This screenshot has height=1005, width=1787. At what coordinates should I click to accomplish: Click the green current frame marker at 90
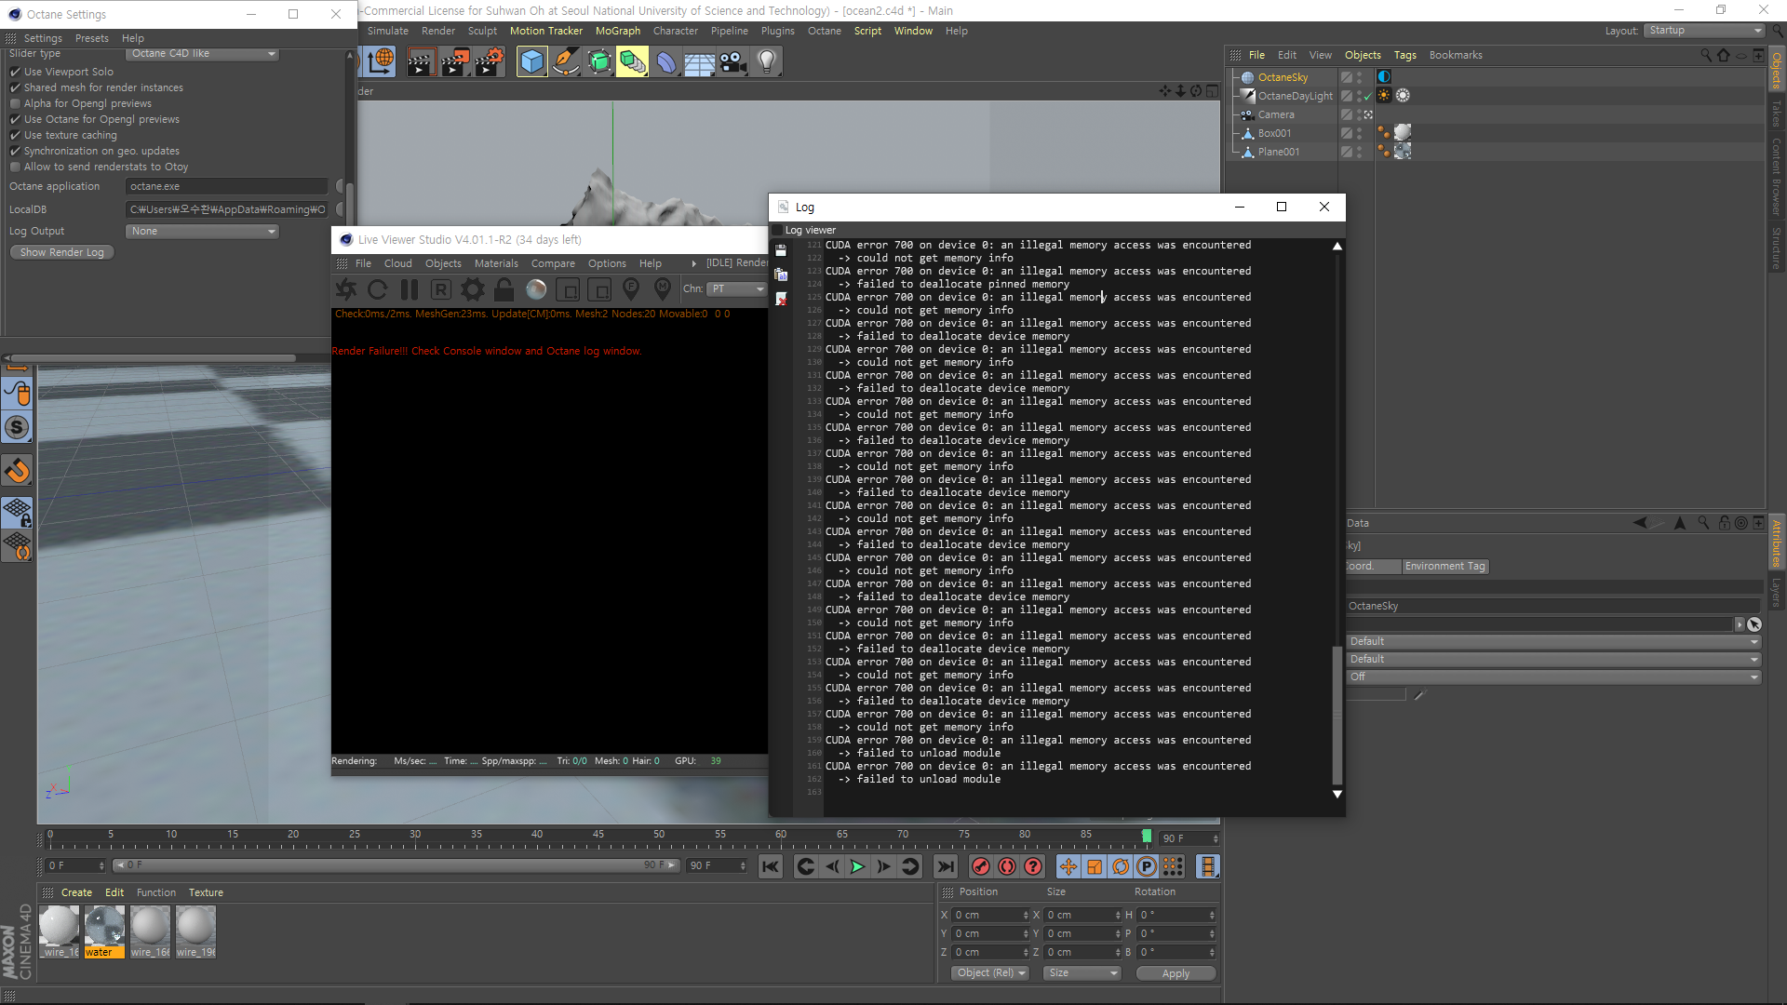[1147, 837]
